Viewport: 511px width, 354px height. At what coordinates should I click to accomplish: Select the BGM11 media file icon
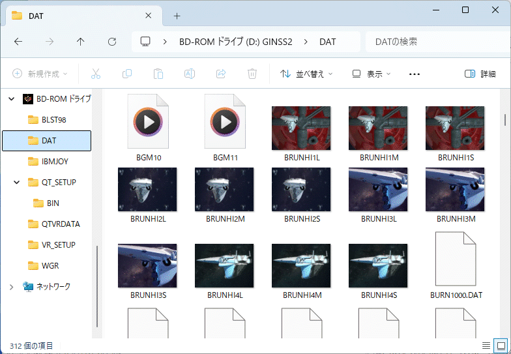click(x=225, y=121)
